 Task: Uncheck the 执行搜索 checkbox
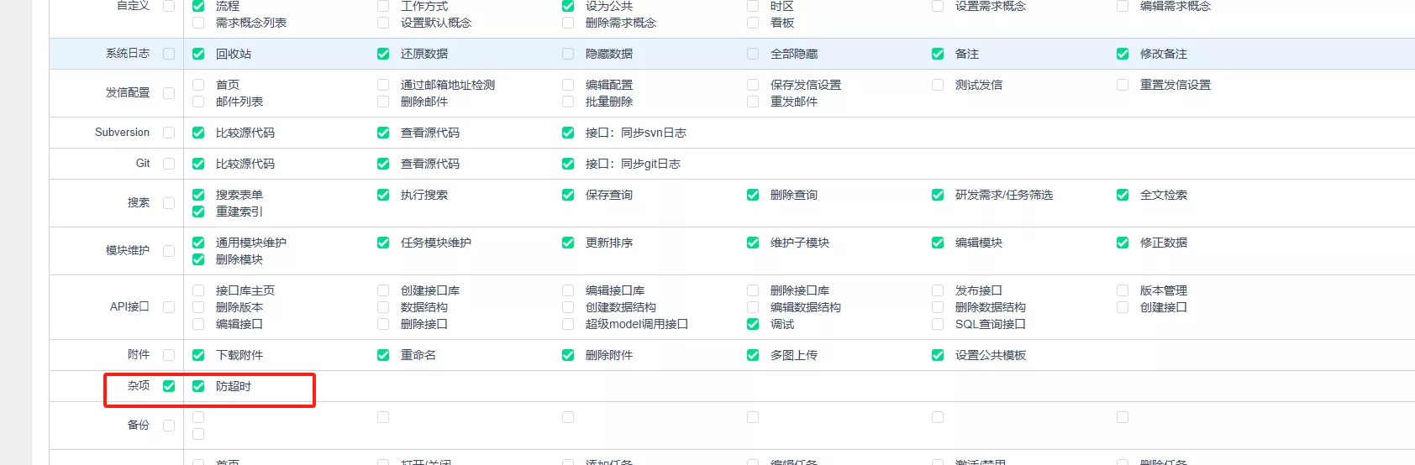click(383, 195)
